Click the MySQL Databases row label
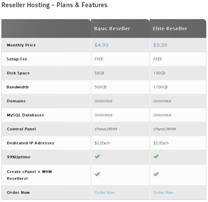The width and height of the screenshot is (208, 202). coord(25,115)
